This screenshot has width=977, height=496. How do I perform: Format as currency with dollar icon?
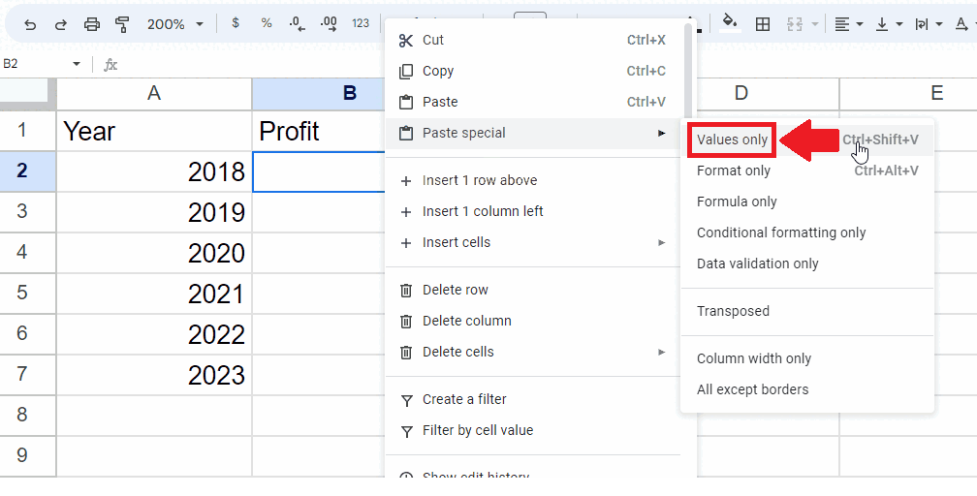pyautogui.click(x=235, y=23)
